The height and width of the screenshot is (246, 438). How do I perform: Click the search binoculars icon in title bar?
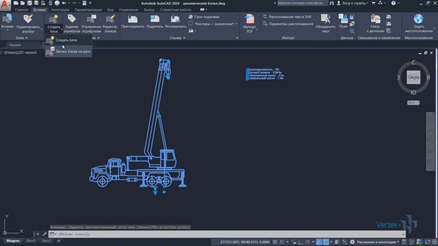(x=331, y=3)
